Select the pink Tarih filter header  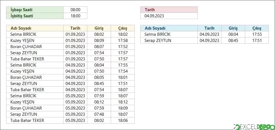coord(169,10)
